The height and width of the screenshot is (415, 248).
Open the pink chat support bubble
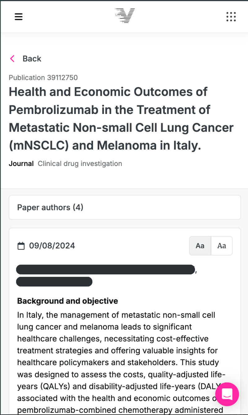click(227, 394)
